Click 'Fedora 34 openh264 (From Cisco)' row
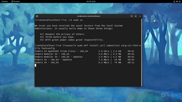 tap(84, 51)
